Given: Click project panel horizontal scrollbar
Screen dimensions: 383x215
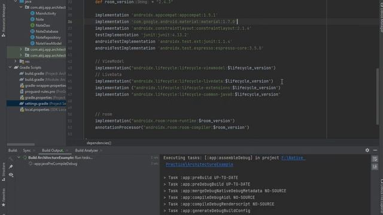Looking at the screenshot, I should pyautogui.click(x=21, y=145).
